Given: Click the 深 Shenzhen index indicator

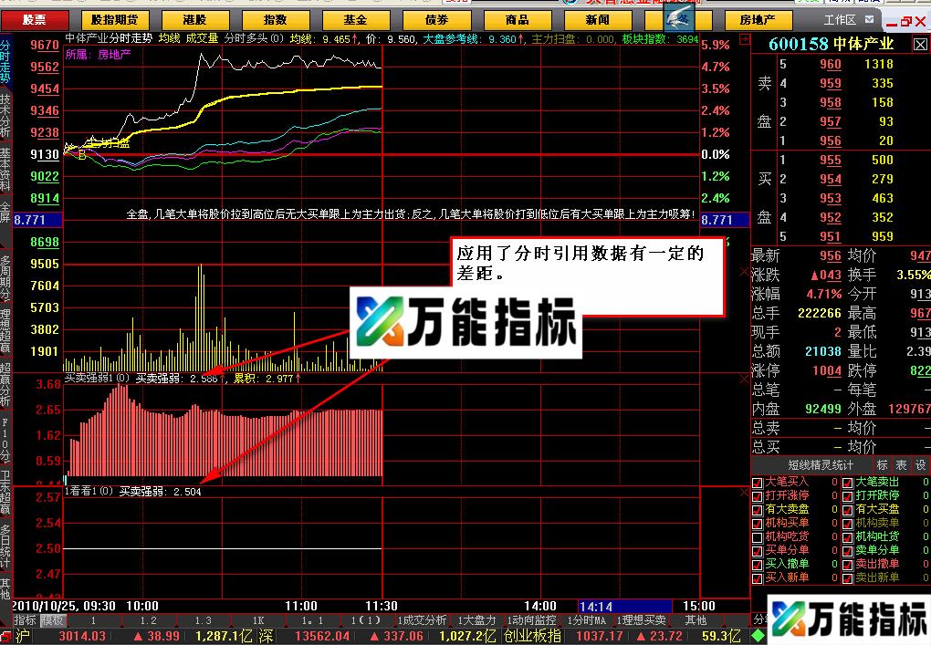Looking at the screenshot, I should [x=267, y=636].
